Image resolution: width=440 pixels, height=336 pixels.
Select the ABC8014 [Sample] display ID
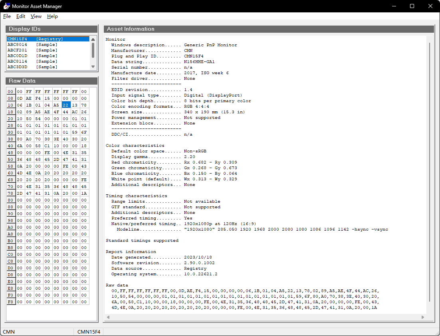[48, 45]
